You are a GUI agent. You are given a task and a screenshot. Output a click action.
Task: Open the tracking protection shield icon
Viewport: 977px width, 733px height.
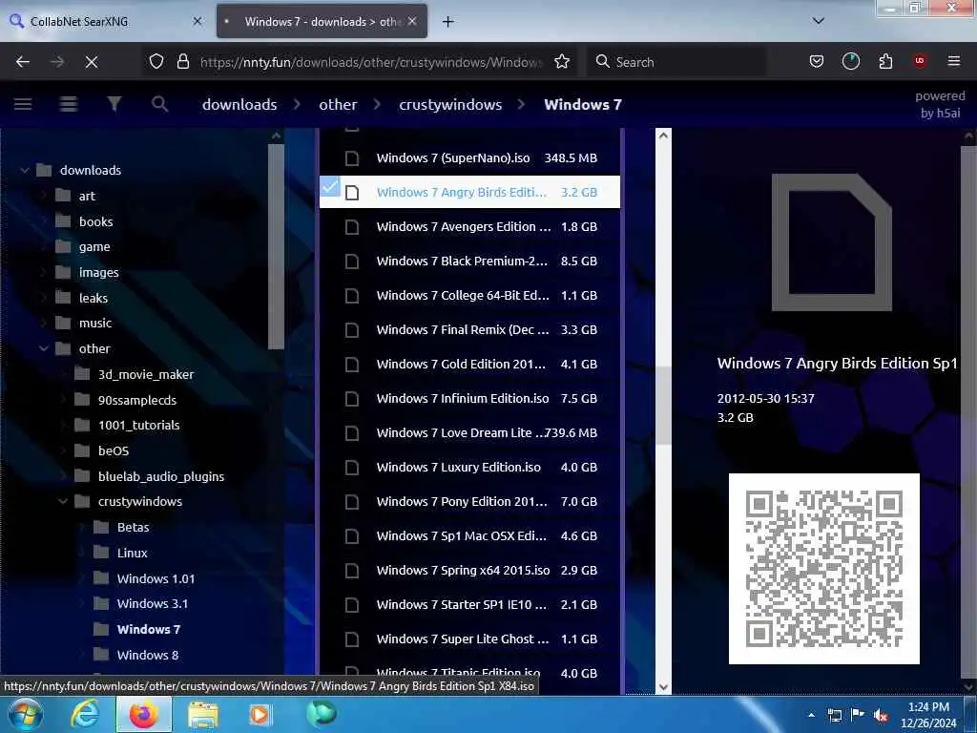156,62
